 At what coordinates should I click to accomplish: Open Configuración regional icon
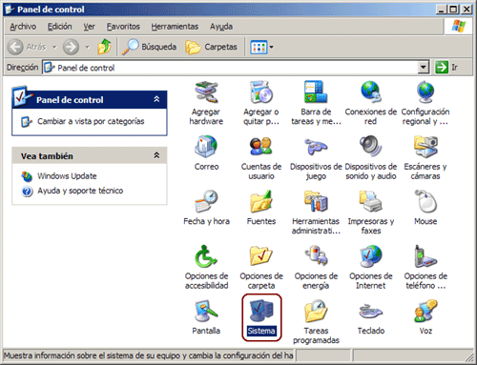click(425, 92)
